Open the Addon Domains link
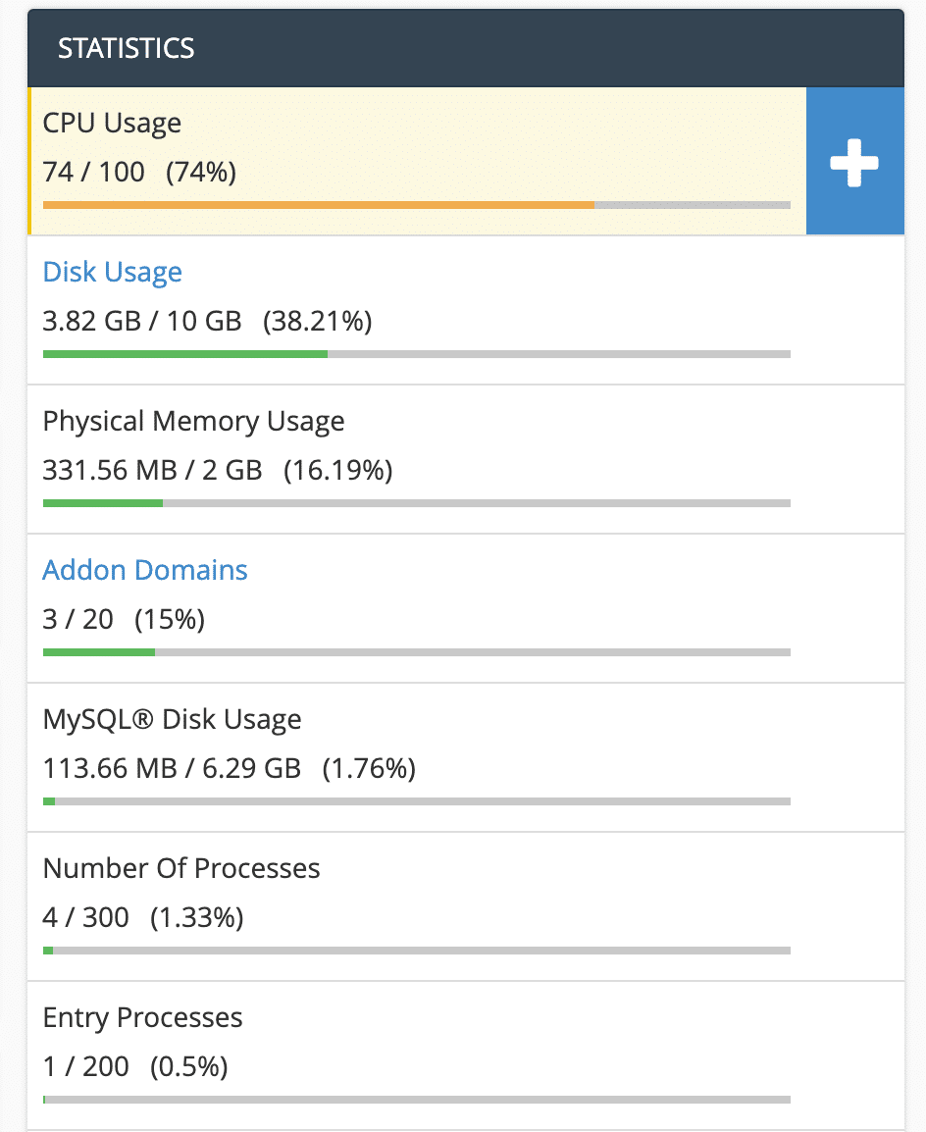The image size is (926, 1132). tap(145, 570)
